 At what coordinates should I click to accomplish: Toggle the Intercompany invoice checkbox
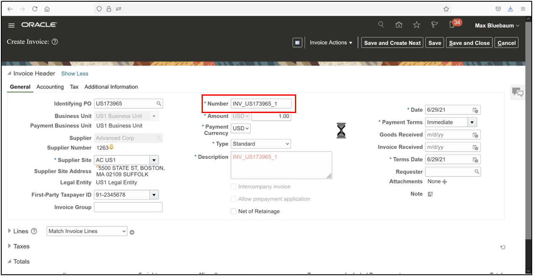tap(233, 186)
